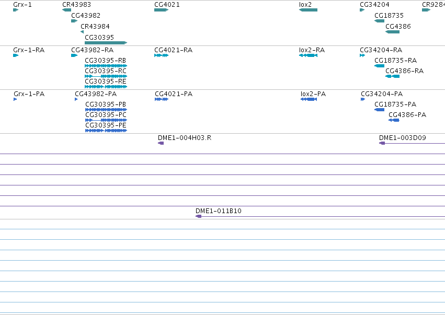Select the CG43982-PA protein arrow
Screen dimensions: 445x315
[x=76, y=99]
